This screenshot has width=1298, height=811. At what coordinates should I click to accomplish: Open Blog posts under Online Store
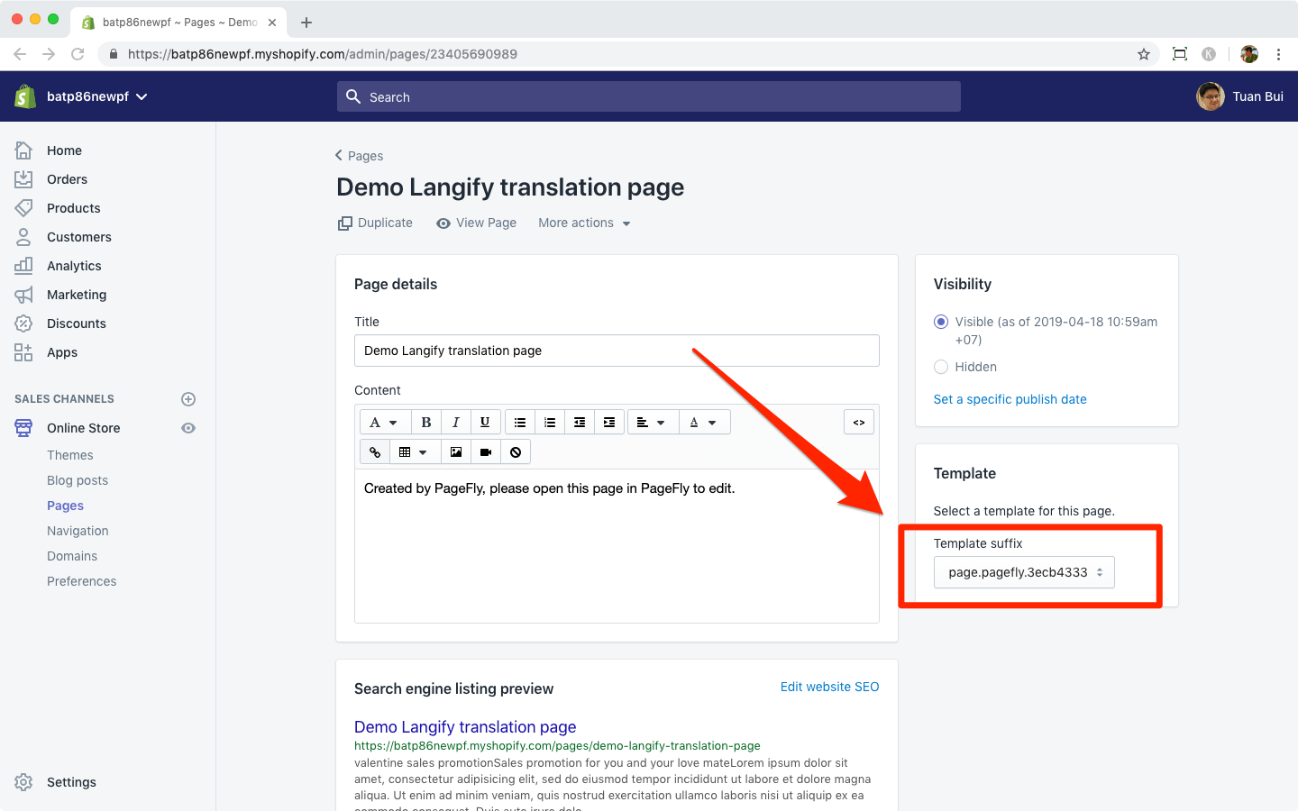[x=78, y=480]
